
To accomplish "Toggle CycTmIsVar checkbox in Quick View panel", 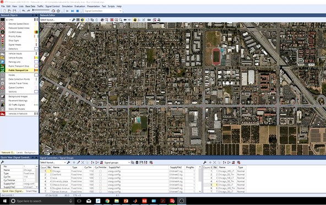I will 25,180.
